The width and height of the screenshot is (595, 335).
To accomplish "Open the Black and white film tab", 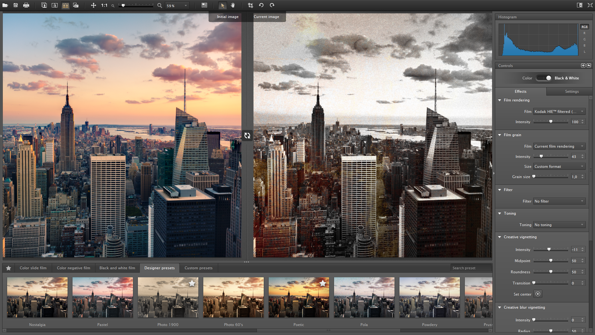I will tap(117, 268).
